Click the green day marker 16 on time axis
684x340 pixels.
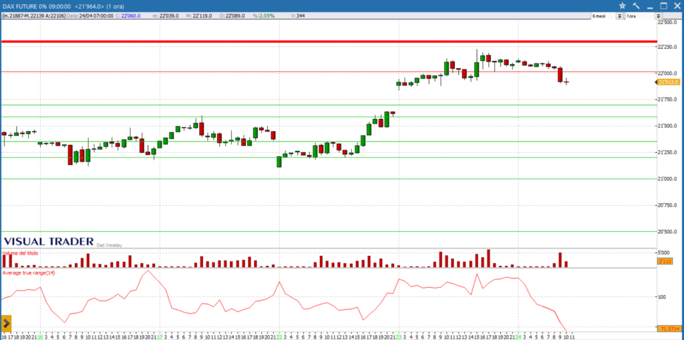tap(40, 337)
